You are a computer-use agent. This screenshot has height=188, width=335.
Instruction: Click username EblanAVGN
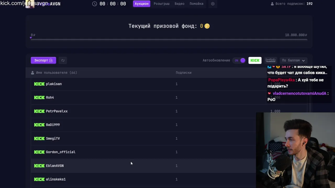[55, 166]
